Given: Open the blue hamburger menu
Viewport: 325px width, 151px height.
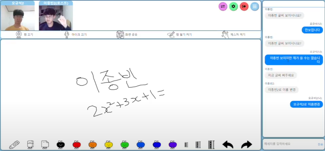Looking at the screenshot, I should pos(254,7).
